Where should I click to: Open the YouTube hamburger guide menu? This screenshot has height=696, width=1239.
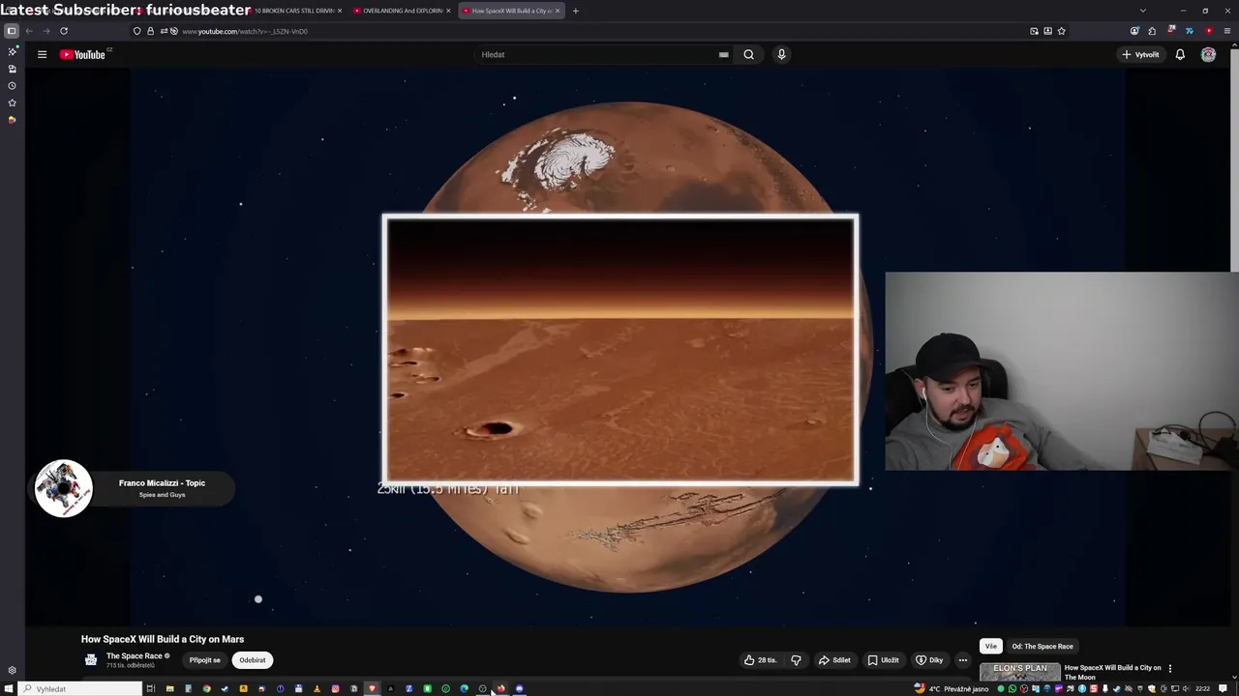(42, 54)
